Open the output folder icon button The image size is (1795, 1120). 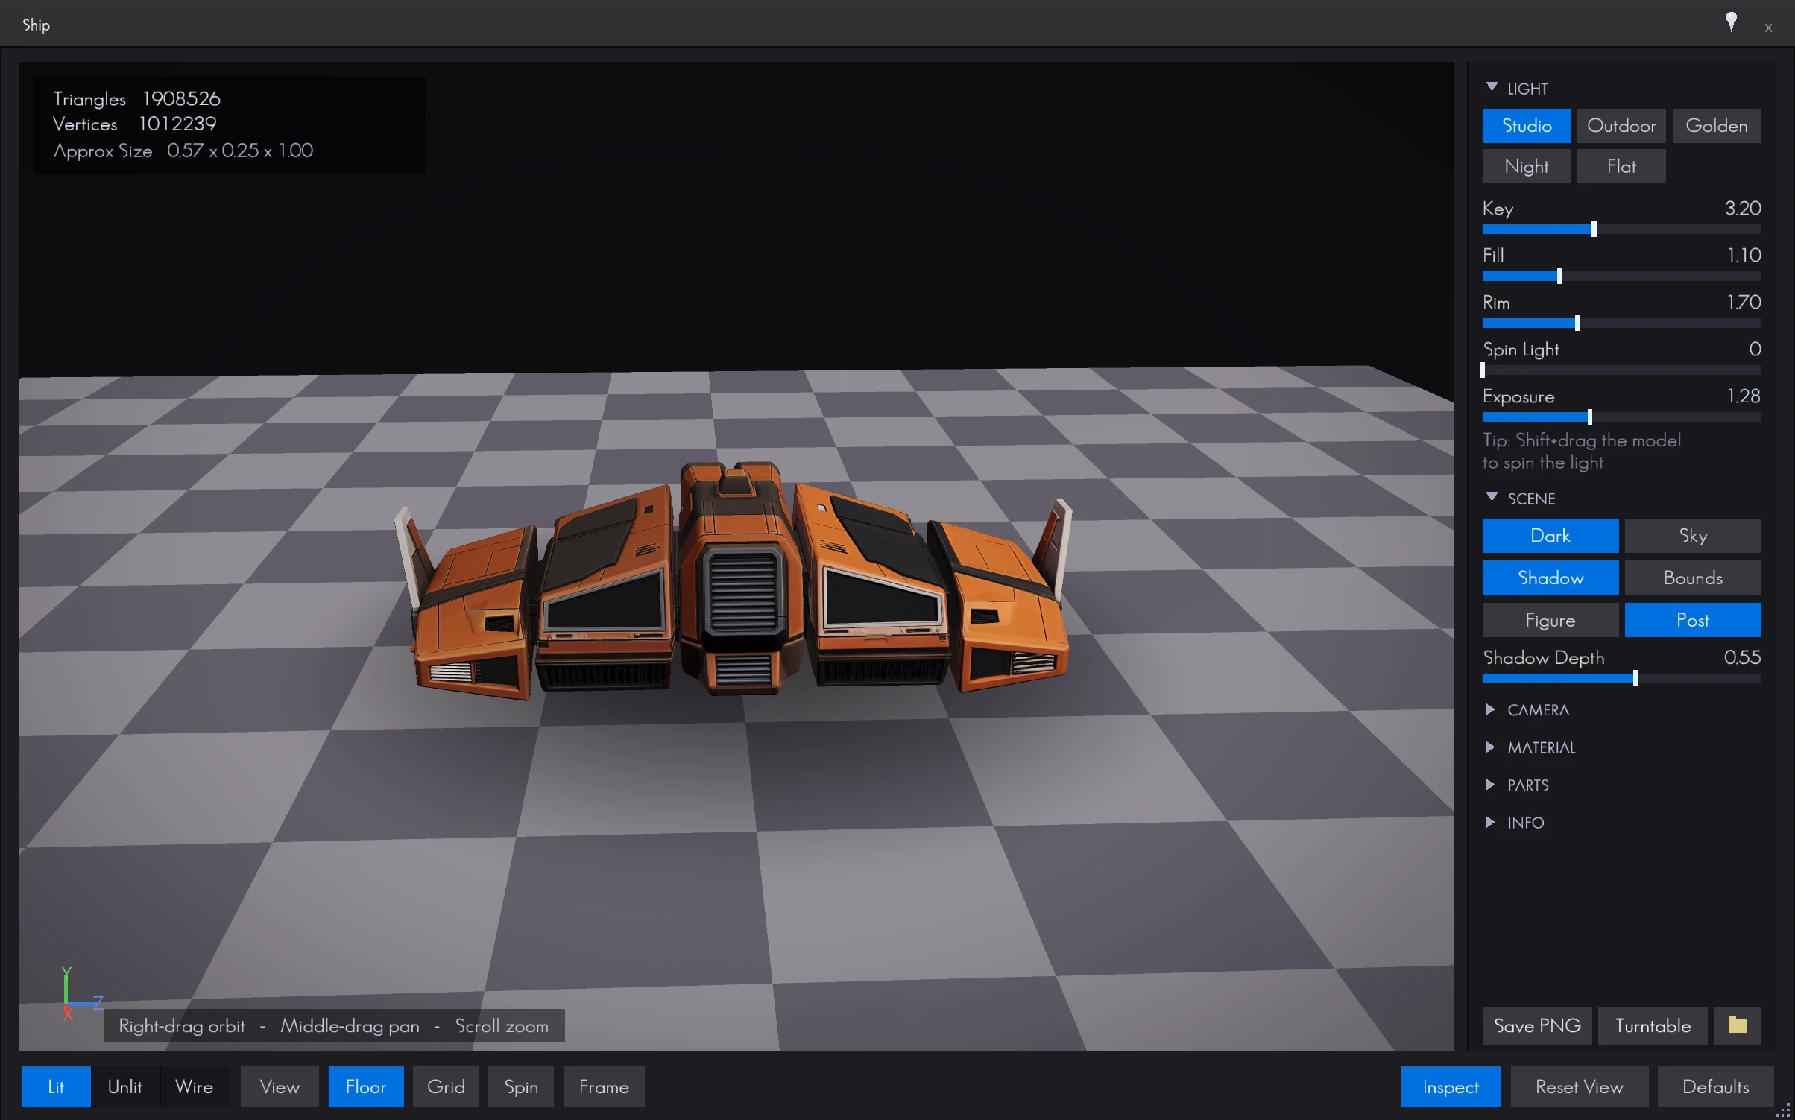(1738, 1025)
